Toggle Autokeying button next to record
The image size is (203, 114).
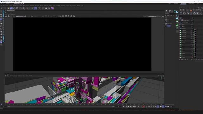tap(147, 106)
